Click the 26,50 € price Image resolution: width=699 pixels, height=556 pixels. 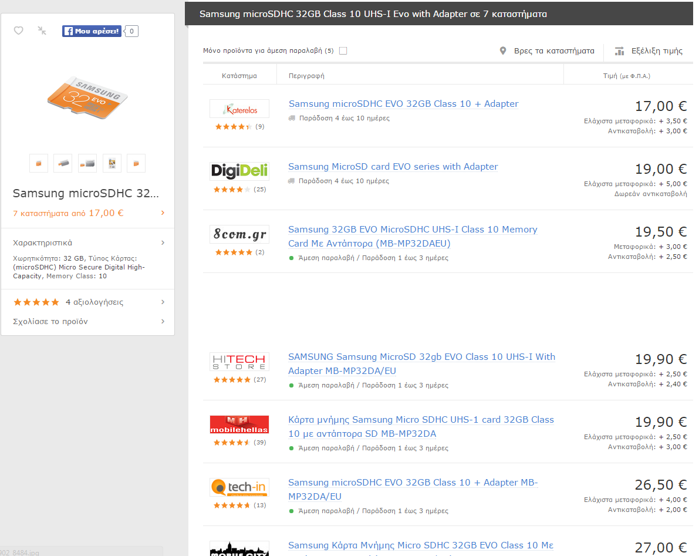(661, 485)
